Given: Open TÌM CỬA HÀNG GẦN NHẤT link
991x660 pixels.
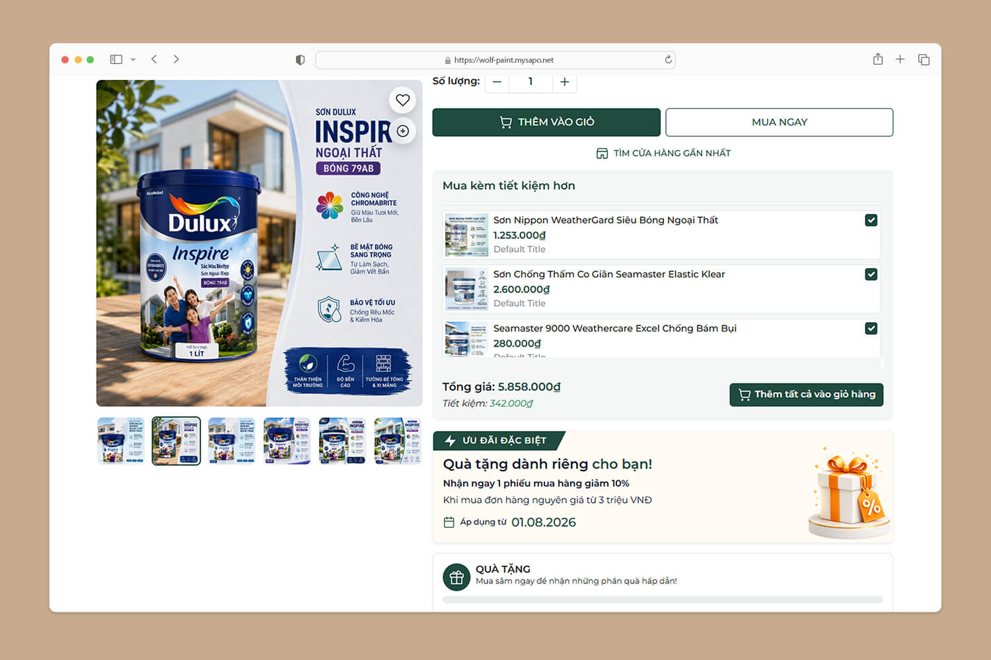Looking at the screenshot, I should pos(663,153).
